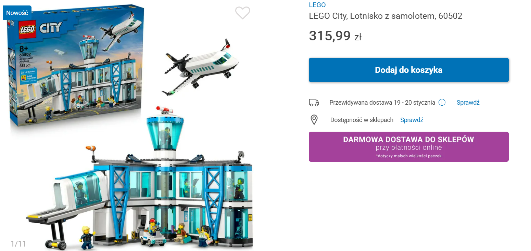Click the info circle next to delivery dates
The image size is (531, 251).
click(x=442, y=102)
